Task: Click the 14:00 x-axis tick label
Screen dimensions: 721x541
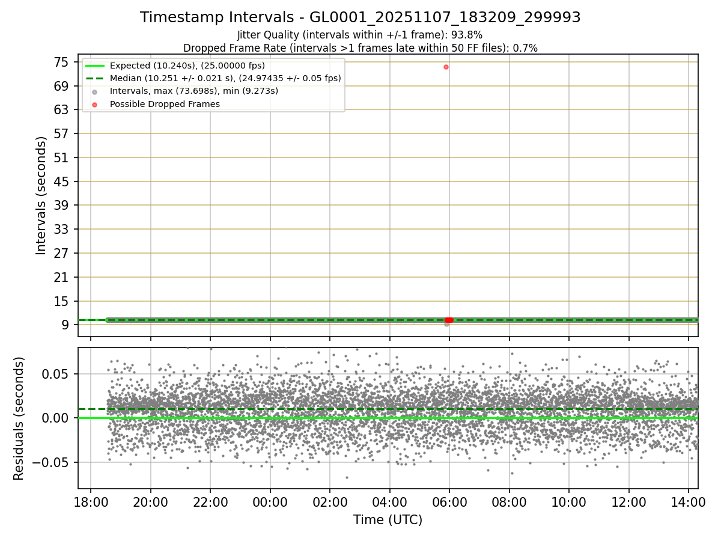Action: point(689,501)
